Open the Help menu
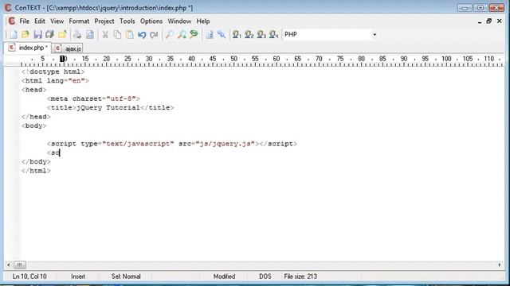The width and height of the screenshot is (510, 286). (203, 21)
